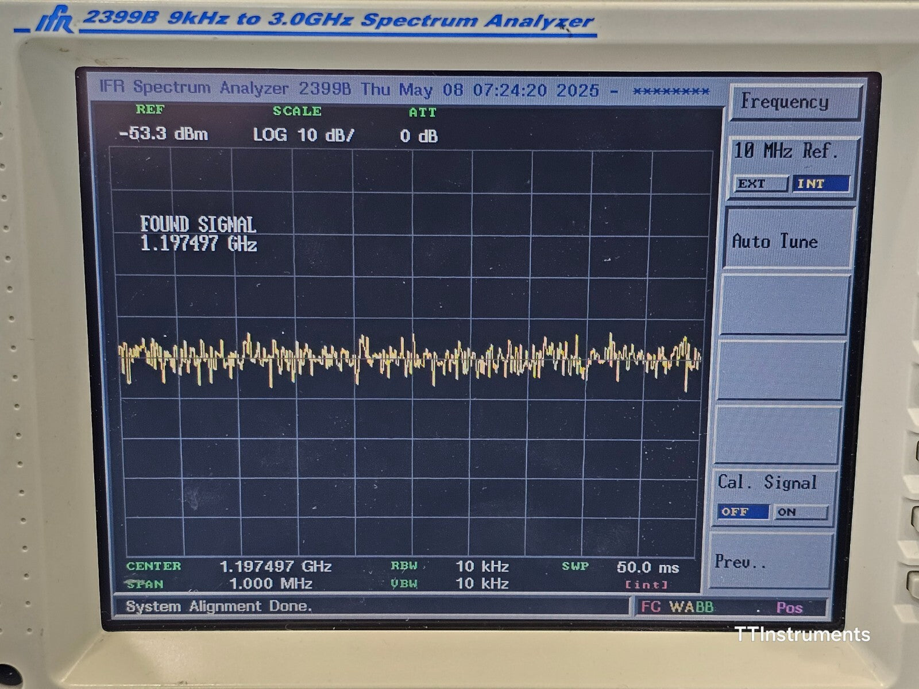Click the VBW 10 kHz setting
The height and width of the screenshot is (689, 919).
pos(483,584)
